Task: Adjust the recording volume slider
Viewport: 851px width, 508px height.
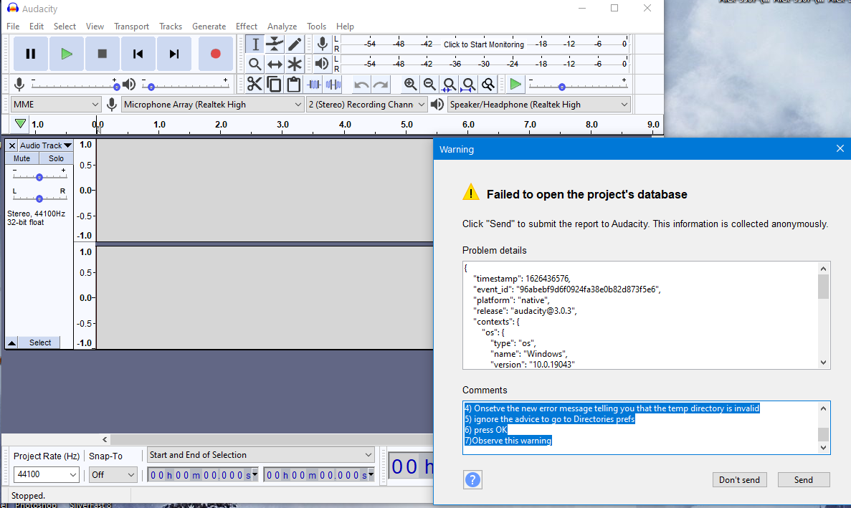Action: click(x=75, y=85)
